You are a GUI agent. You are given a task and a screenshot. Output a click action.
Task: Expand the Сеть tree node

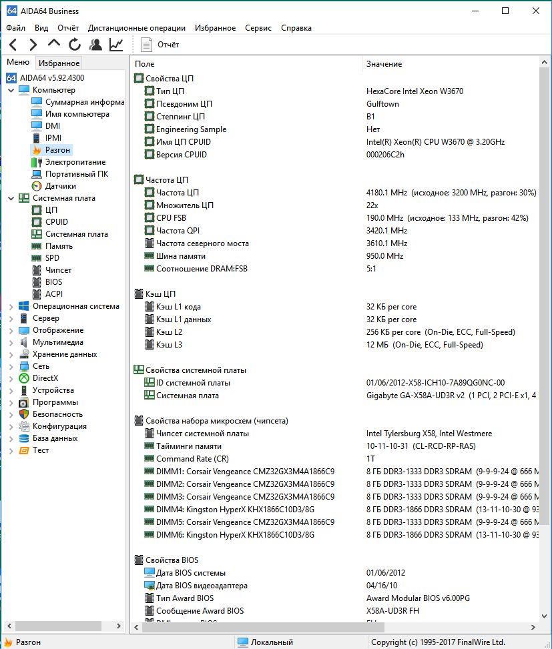pyautogui.click(x=11, y=366)
